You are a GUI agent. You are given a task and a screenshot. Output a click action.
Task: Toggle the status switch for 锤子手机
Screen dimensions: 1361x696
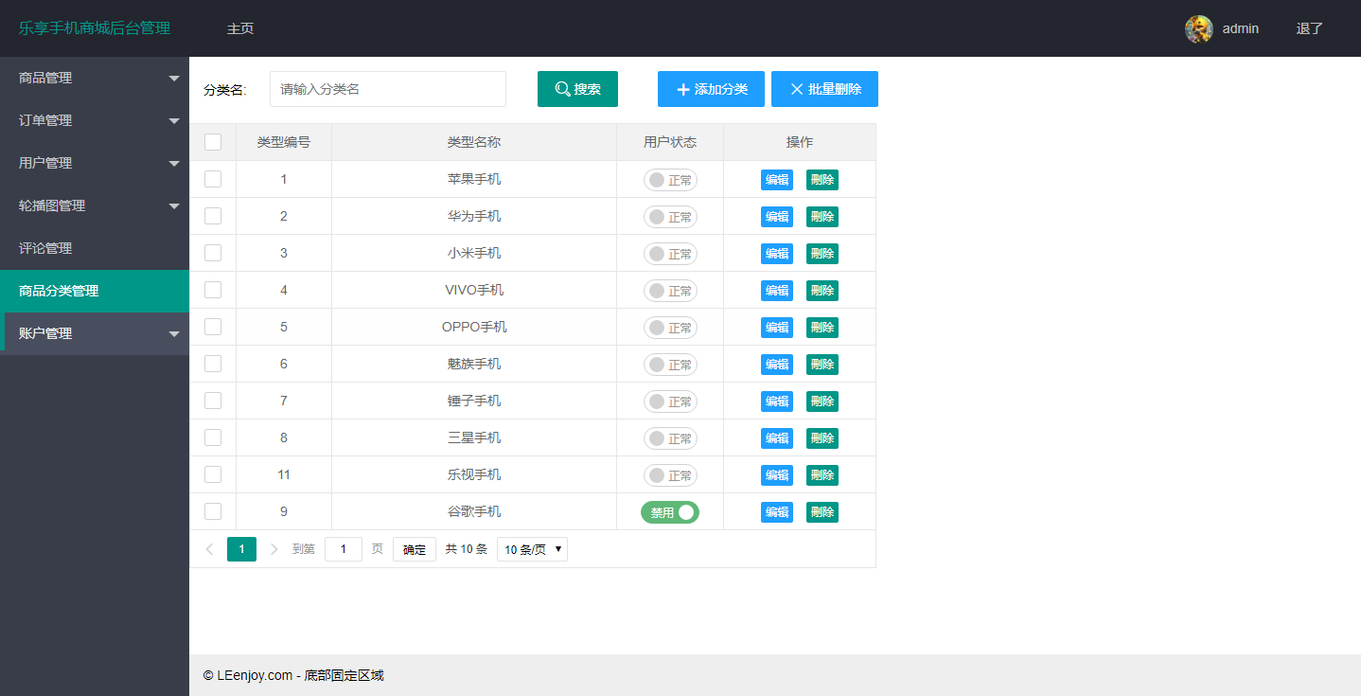click(670, 402)
